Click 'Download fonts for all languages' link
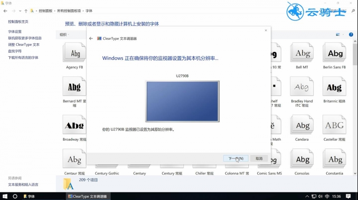This screenshot has height=200, width=358. [23, 58]
